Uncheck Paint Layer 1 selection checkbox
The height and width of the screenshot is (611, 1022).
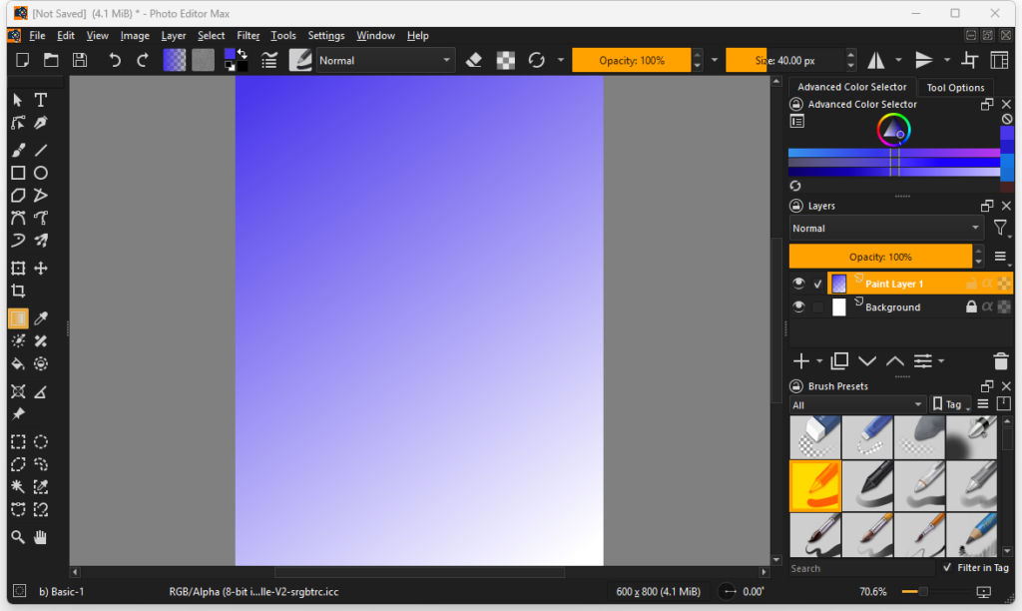(x=818, y=285)
